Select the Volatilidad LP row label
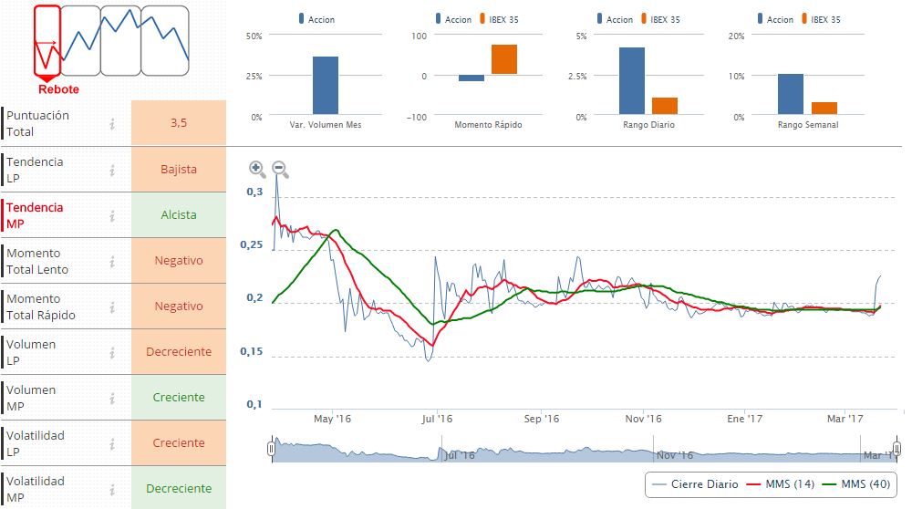912x509 pixels. click(x=36, y=443)
